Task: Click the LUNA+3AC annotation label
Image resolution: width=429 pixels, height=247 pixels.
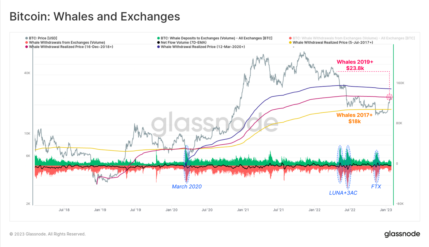Action: [343, 193]
